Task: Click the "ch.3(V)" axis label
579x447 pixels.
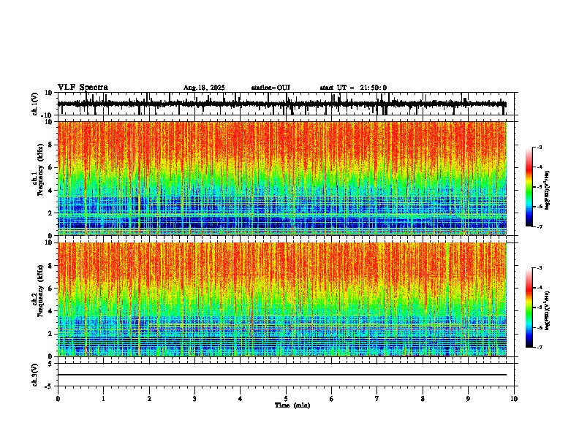Action: click(35, 375)
